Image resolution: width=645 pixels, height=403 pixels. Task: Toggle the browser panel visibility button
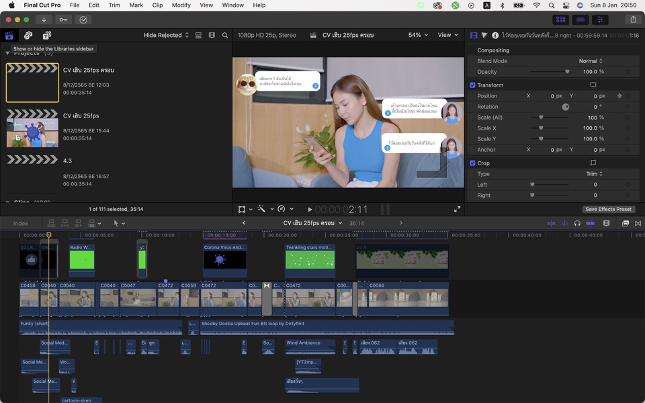click(560, 19)
